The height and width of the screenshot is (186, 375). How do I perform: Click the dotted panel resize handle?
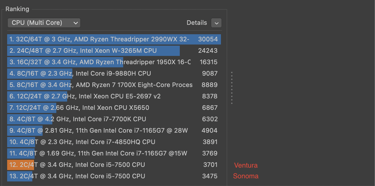click(232, 88)
